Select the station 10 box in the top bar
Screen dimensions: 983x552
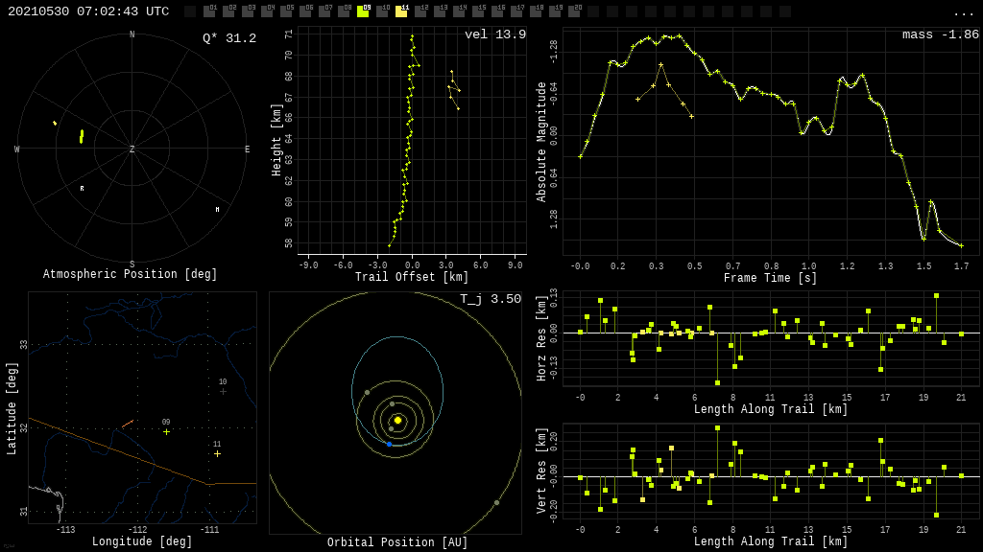382,11
